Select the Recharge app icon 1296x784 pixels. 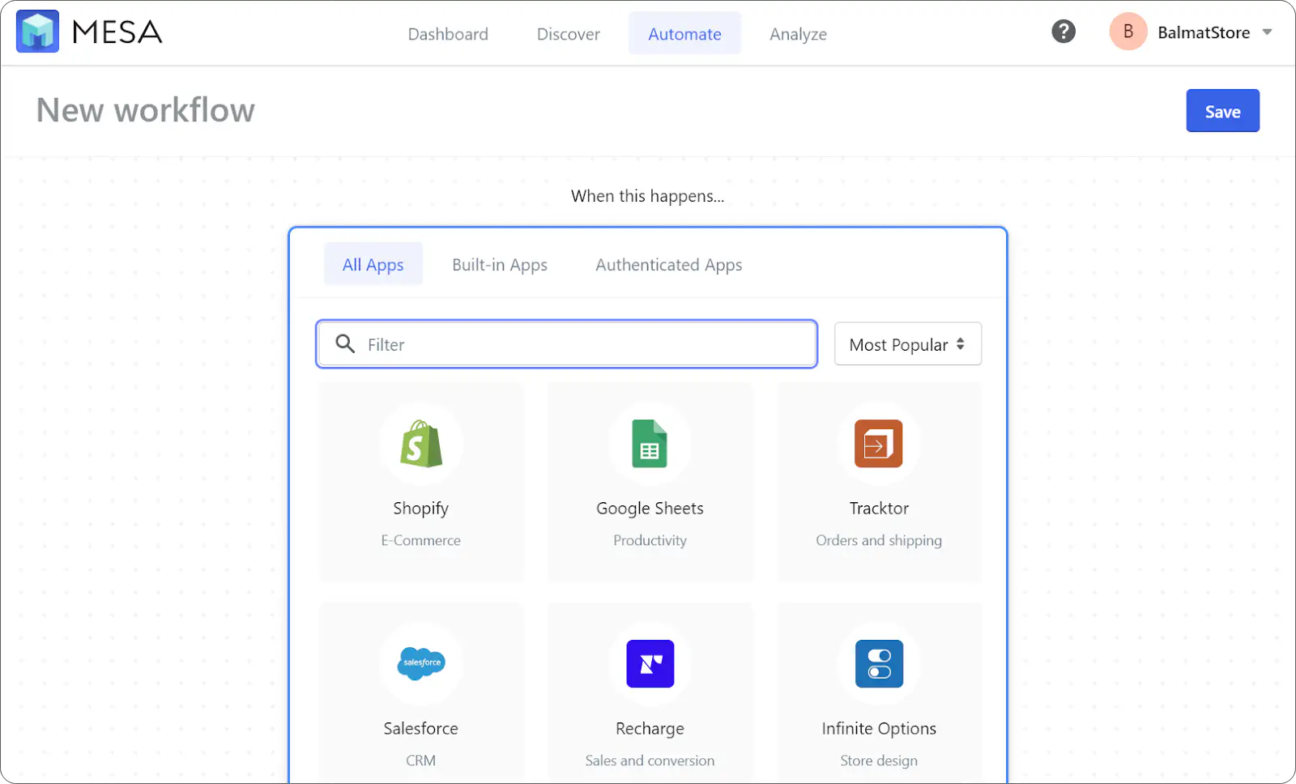click(x=650, y=663)
